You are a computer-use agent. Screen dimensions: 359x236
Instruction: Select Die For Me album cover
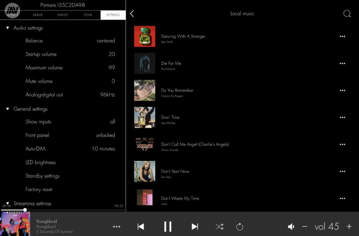(x=144, y=63)
